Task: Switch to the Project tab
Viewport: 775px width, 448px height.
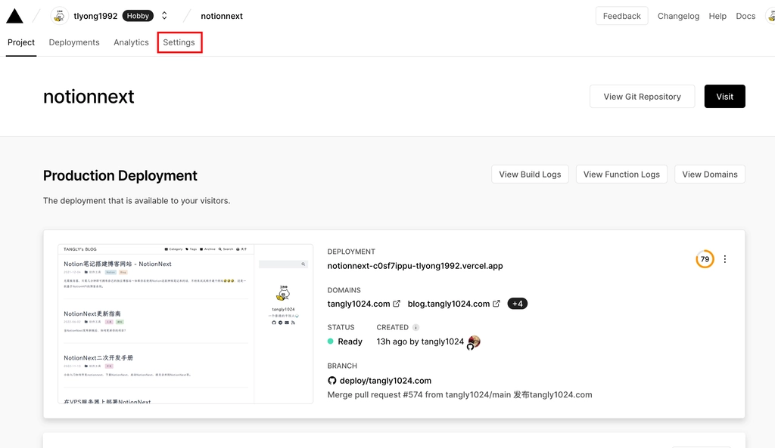Action: click(20, 42)
